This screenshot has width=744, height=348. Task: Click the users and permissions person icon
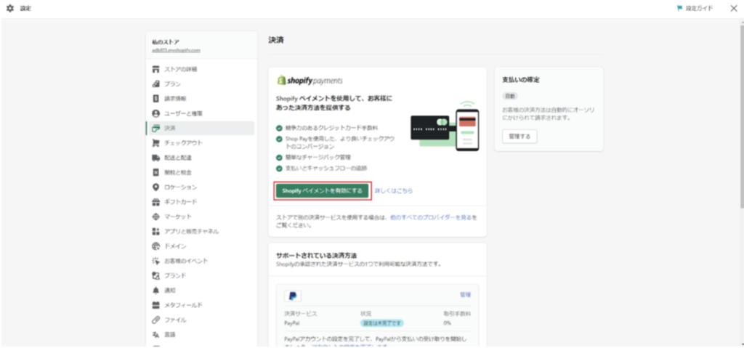click(x=155, y=113)
